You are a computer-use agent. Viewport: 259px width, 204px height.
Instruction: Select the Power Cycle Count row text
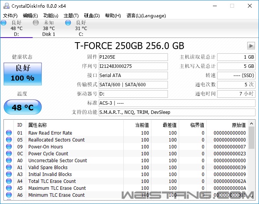48,154
